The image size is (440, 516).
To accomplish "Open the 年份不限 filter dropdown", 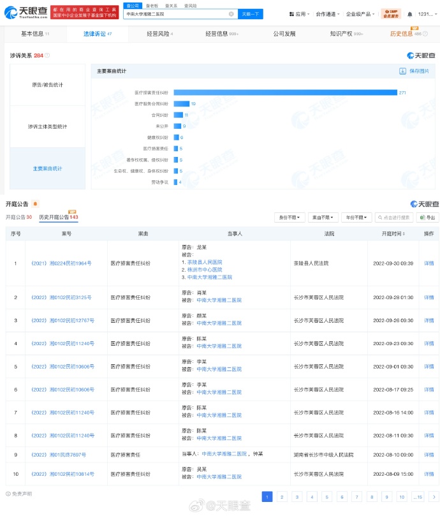I will coord(356,217).
